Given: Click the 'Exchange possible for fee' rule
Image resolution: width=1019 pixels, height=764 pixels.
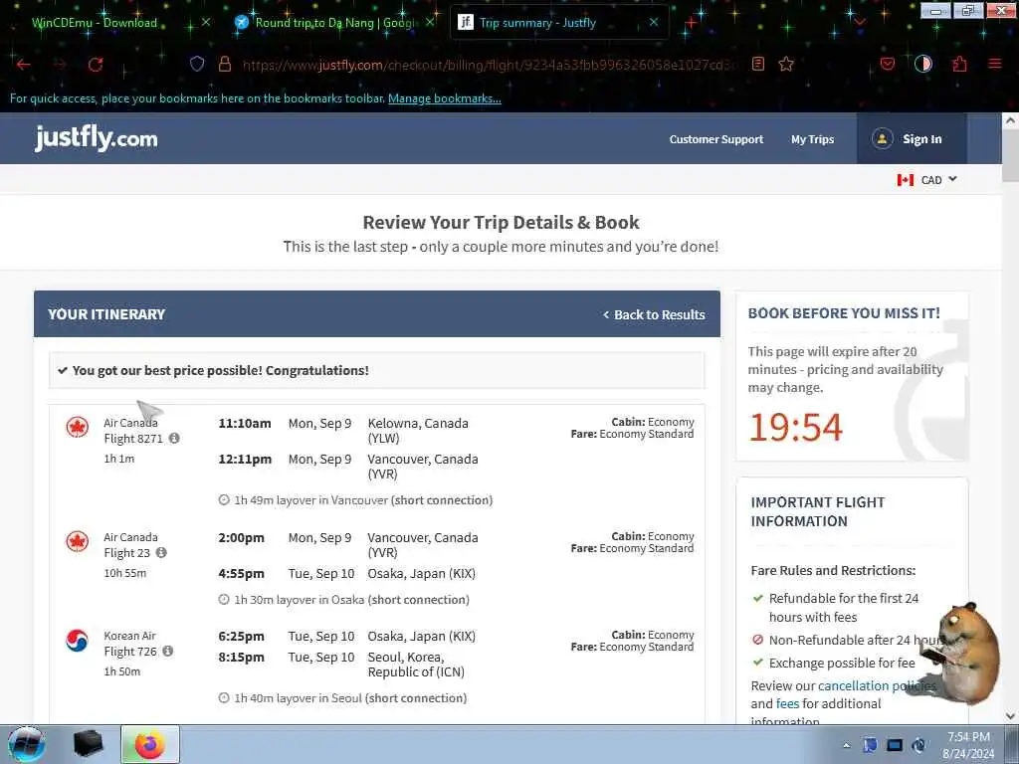Looking at the screenshot, I should point(842,663).
